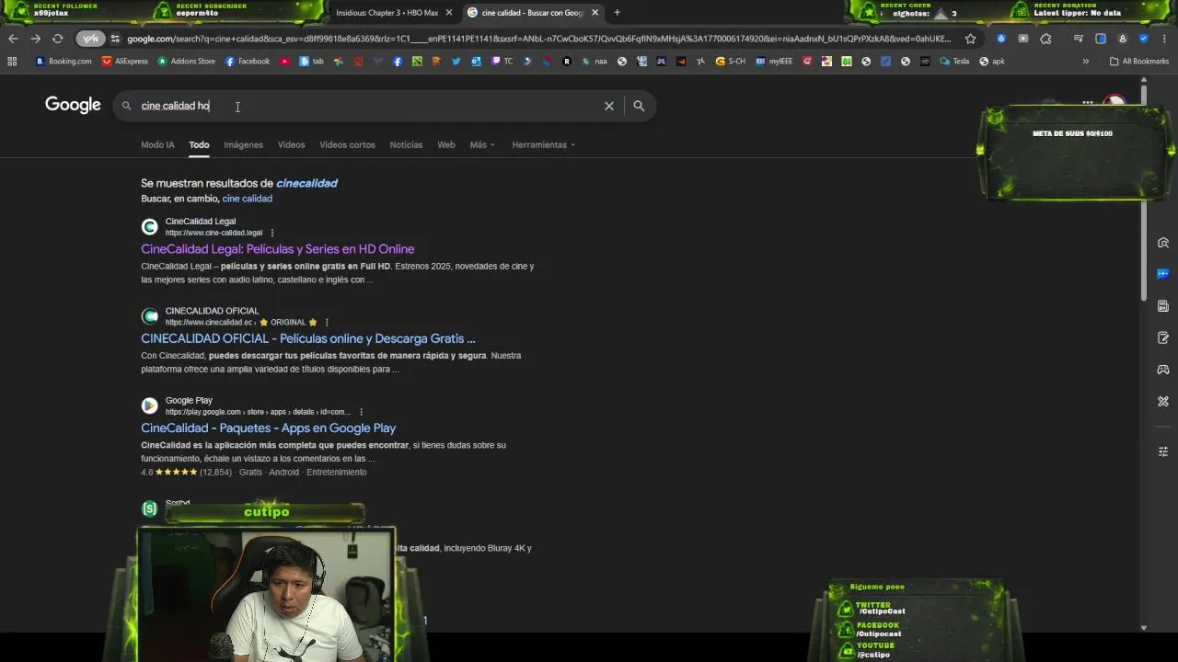Go back to the previous page
Image resolution: width=1178 pixels, height=662 pixels.
point(13,39)
